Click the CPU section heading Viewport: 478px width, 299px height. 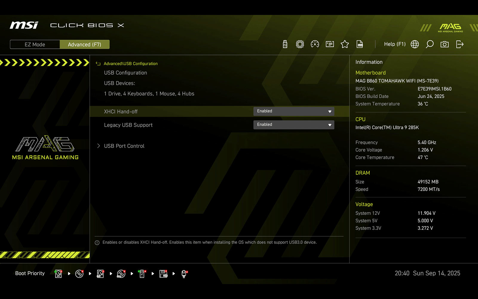(360, 119)
